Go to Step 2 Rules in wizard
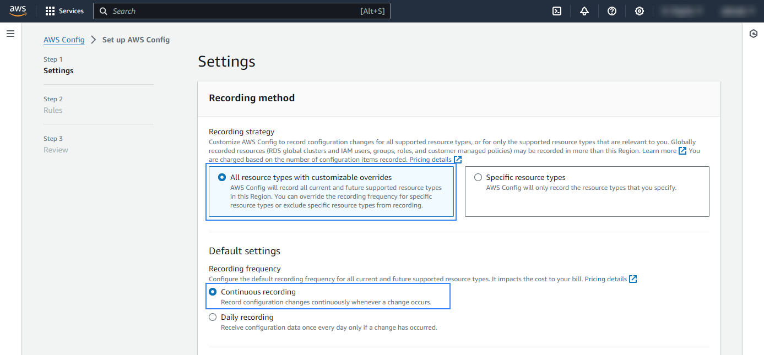 pos(53,110)
